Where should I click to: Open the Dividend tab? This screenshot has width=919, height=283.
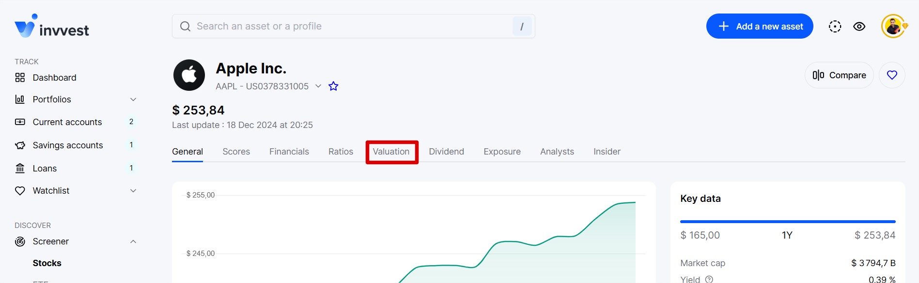pos(447,152)
